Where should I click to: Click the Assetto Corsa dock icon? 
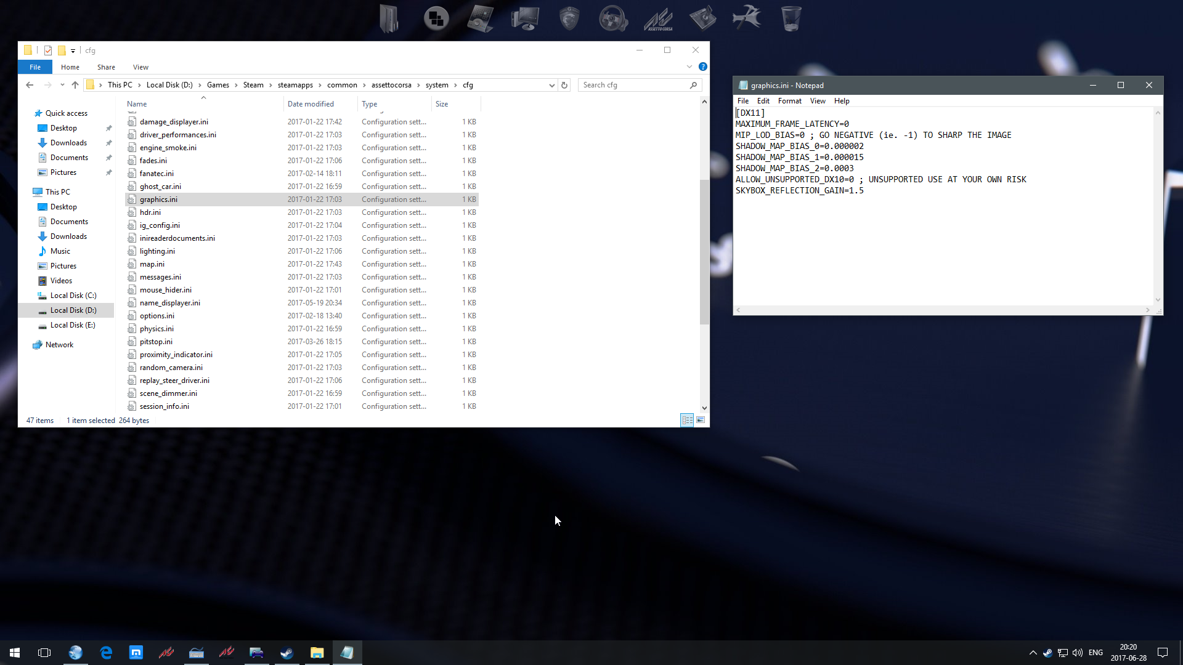coord(658,18)
